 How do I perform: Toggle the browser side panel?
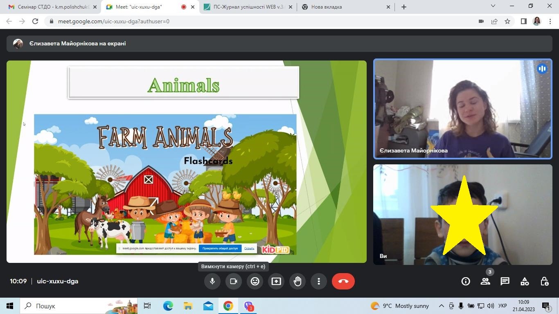pyautogui.click(x=523, y=21)
